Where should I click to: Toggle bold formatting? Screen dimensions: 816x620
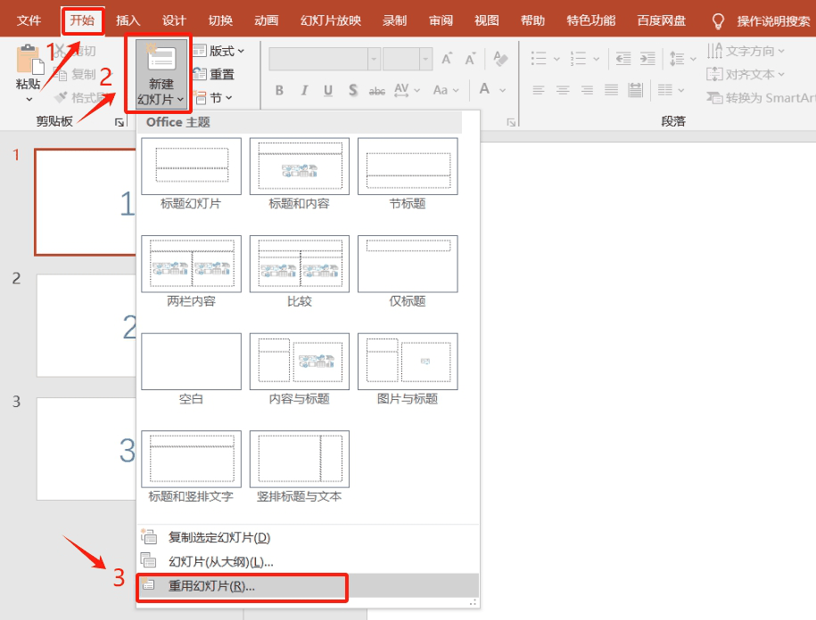277,90
